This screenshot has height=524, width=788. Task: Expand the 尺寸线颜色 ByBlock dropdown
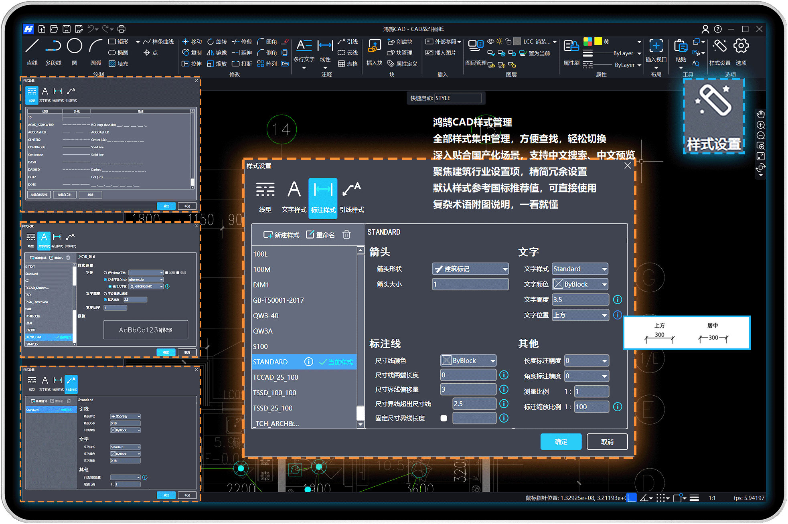tap(468, 361)
